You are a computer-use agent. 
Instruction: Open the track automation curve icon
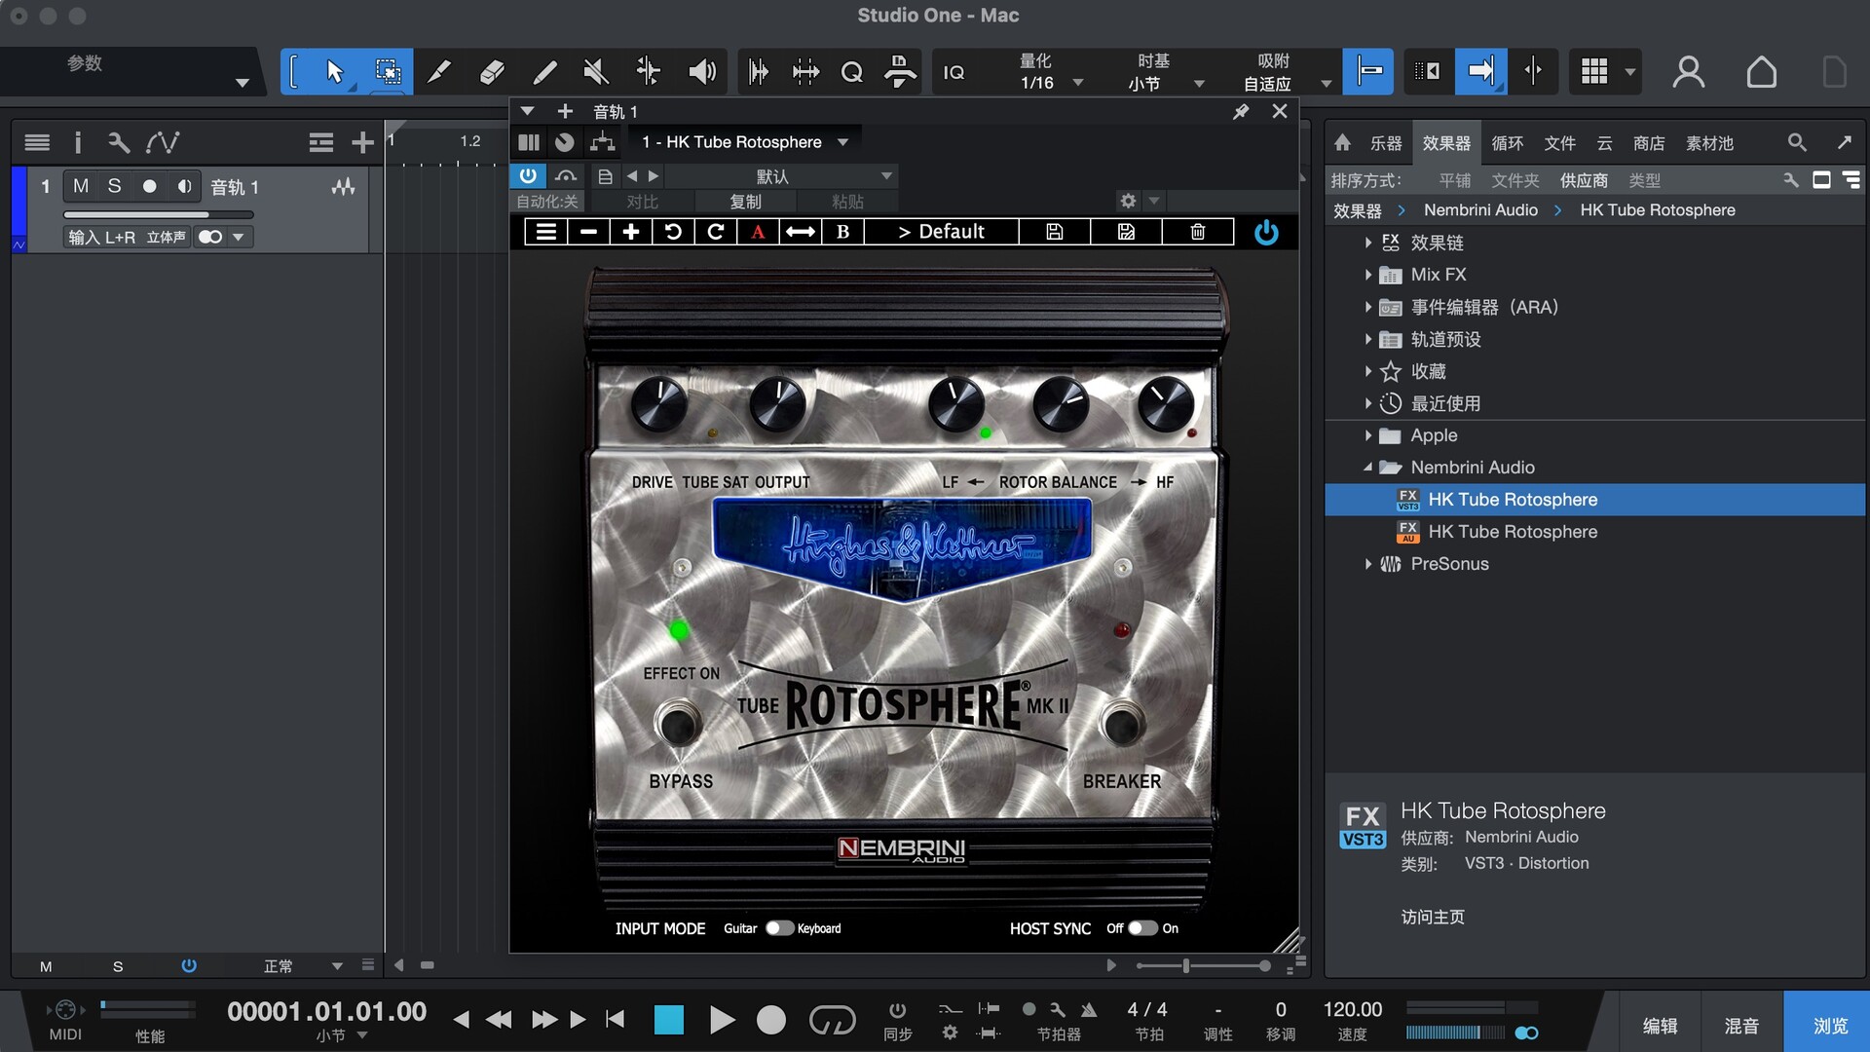click(x=162, y=143)
